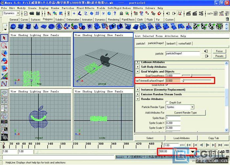230x165 pixels.
Task: Expand Soft Body Attributes section
Action: coord(138,67)
